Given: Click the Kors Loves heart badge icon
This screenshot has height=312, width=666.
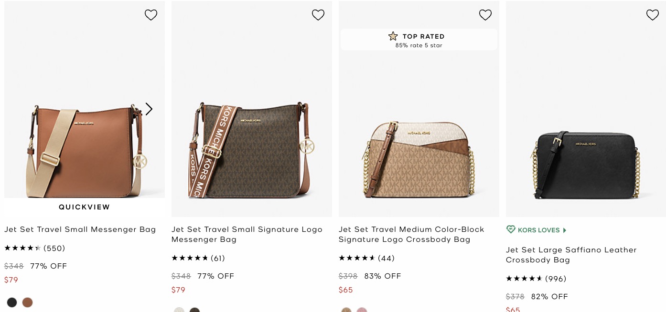Looking at the screenshot, I should (511, 230).
